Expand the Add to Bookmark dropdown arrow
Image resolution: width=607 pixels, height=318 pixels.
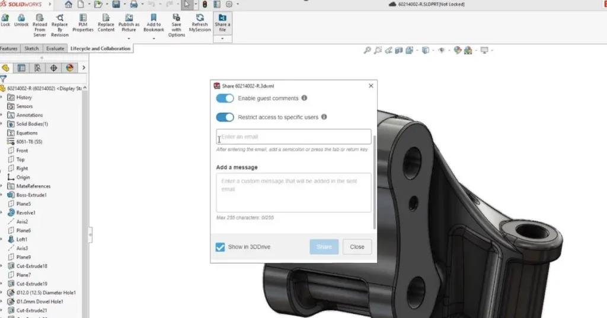(154, 39)
